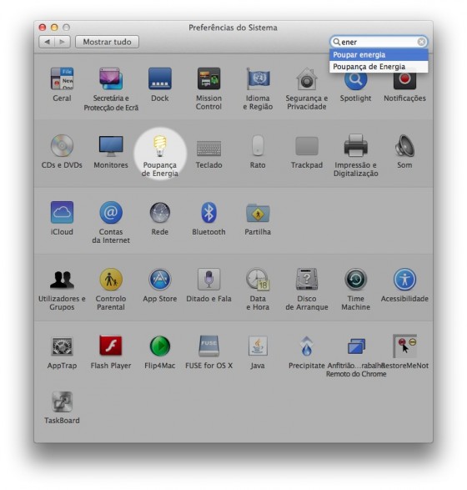This screenshot has height=490, width=467.
Task: Select 'Poupança de Energia' search suggestion
Action: [379, 67]
